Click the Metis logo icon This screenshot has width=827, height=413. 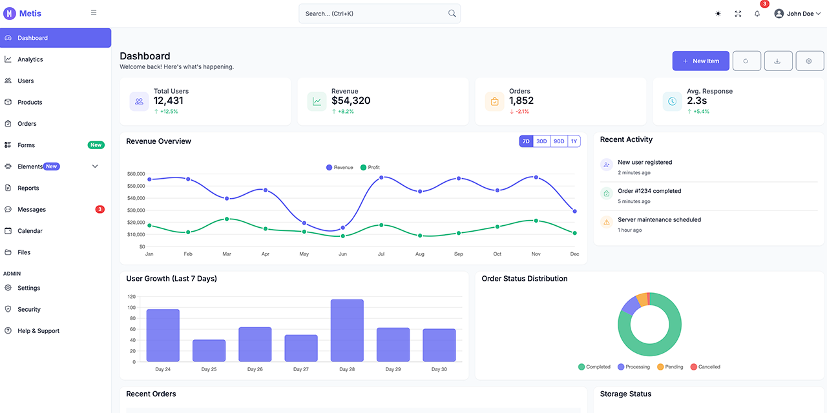[x=9, y=14]
